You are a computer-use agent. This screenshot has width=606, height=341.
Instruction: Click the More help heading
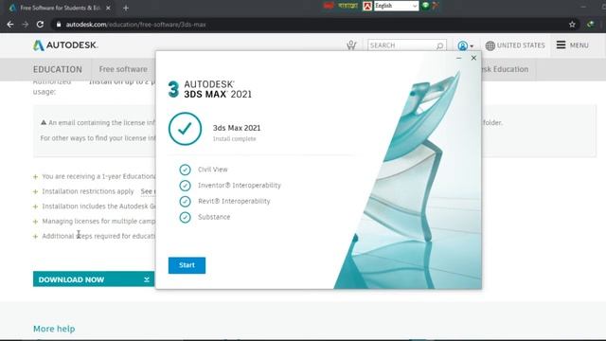coord(54,329)
